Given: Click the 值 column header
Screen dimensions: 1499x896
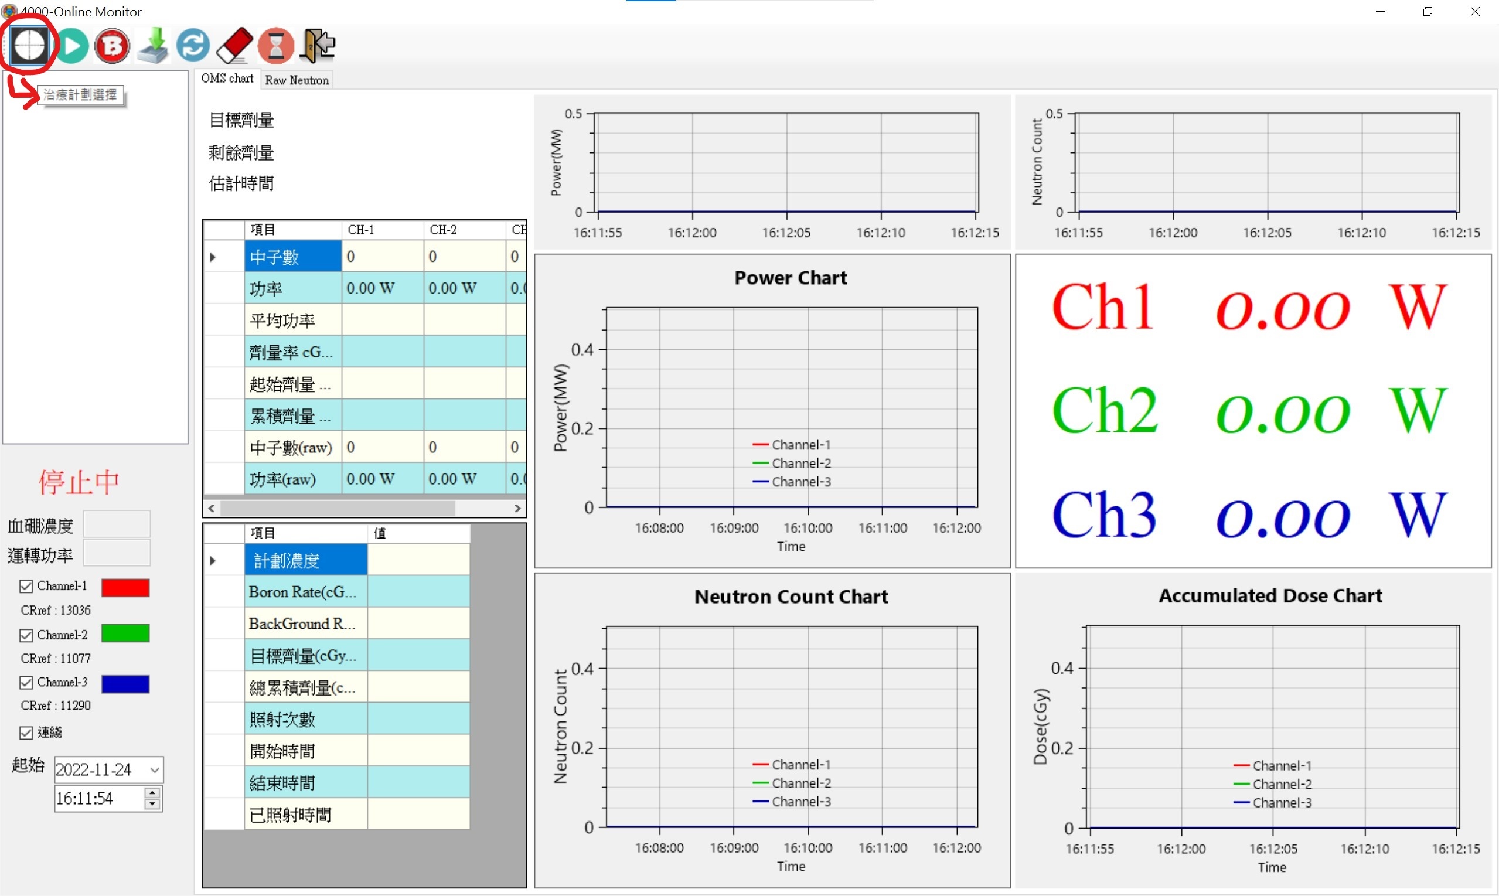Looking at the screenshot, I should click(x=418, y=533).
